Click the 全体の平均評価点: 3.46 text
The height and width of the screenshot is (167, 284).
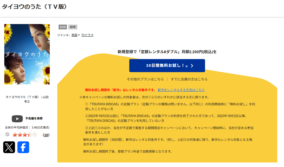(x=27, y=128)
